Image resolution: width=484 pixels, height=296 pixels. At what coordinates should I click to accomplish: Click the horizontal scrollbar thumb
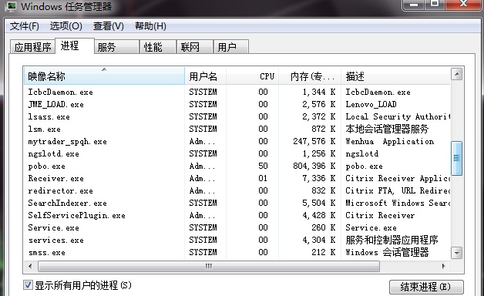[x=209, y=266]
